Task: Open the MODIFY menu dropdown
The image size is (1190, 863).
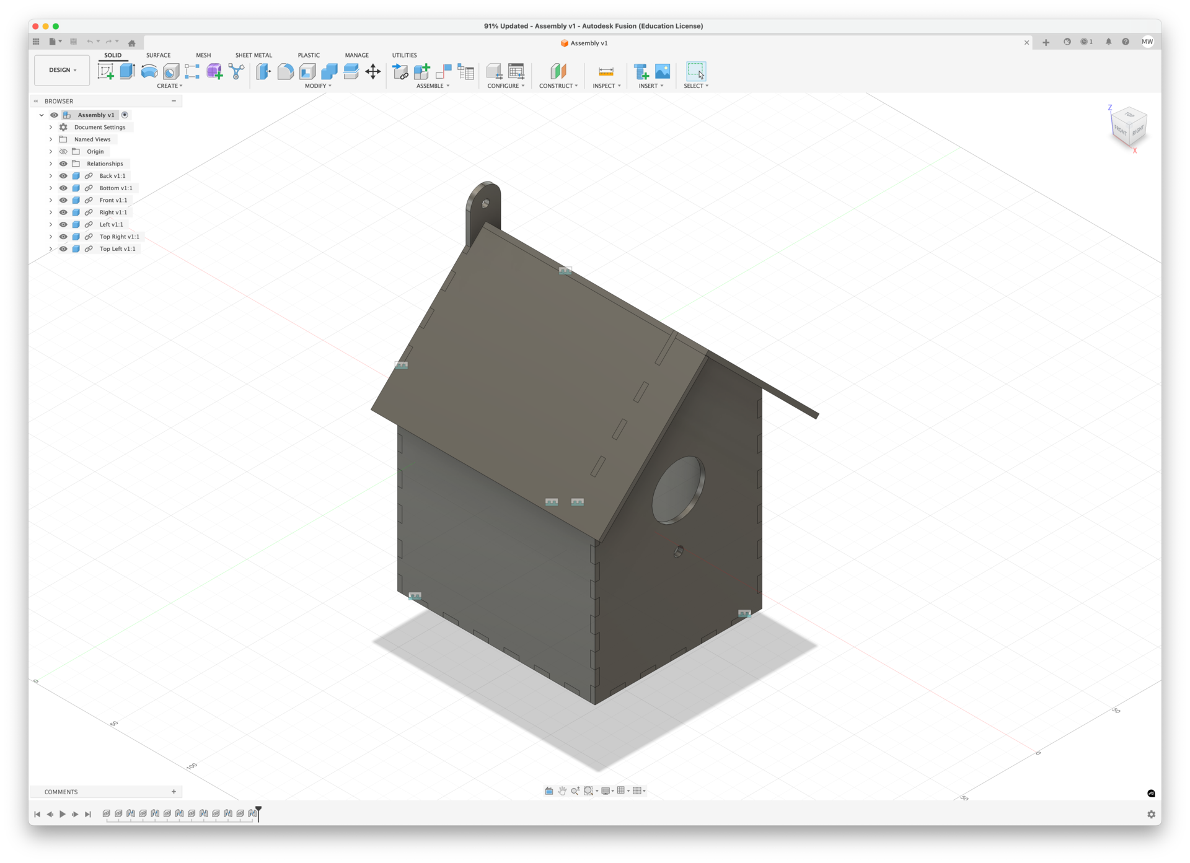Action: tap(318, 86)
